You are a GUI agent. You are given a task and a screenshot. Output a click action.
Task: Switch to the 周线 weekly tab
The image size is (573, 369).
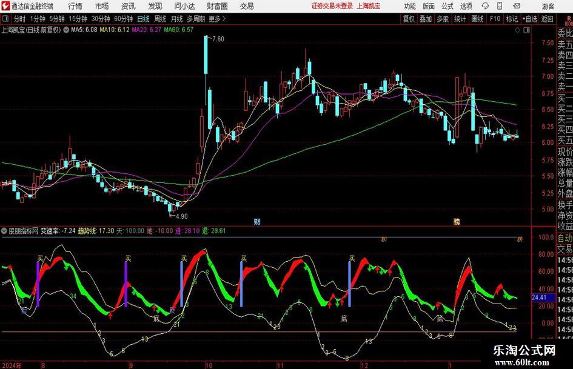pyautogui.click(x=159, y=19)
